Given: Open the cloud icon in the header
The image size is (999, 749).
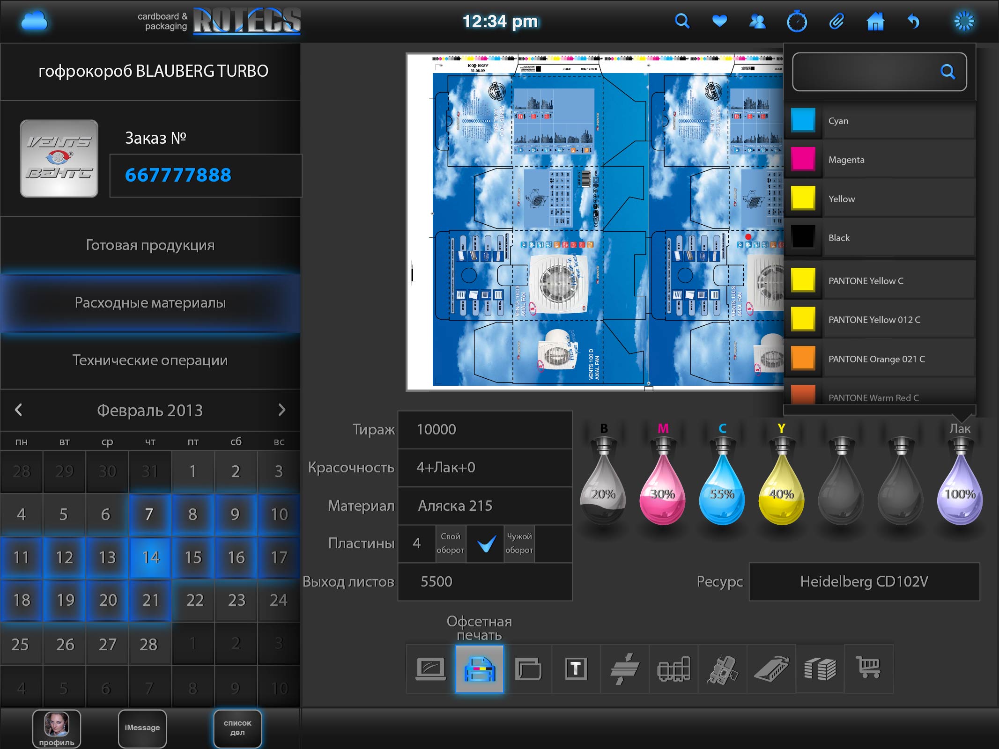Looking at the screenshot, I should pyautogui.click(x=34, y=22).
